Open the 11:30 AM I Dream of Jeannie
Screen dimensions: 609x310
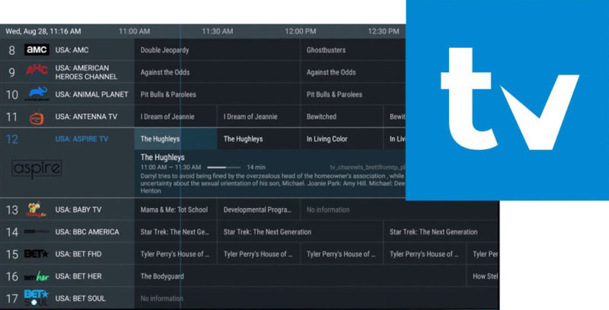click(x=259, y=117)
